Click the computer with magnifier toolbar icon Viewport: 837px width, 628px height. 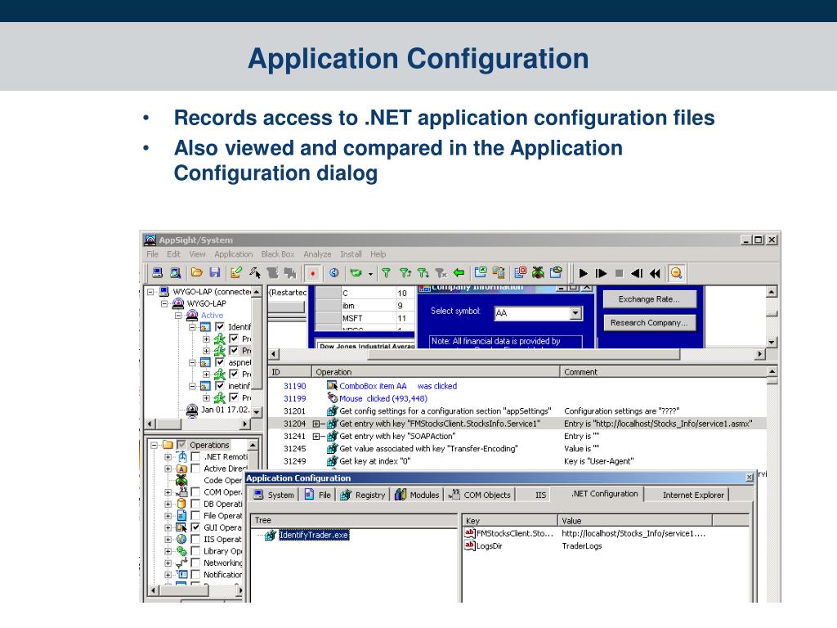(x=175, y=273)
